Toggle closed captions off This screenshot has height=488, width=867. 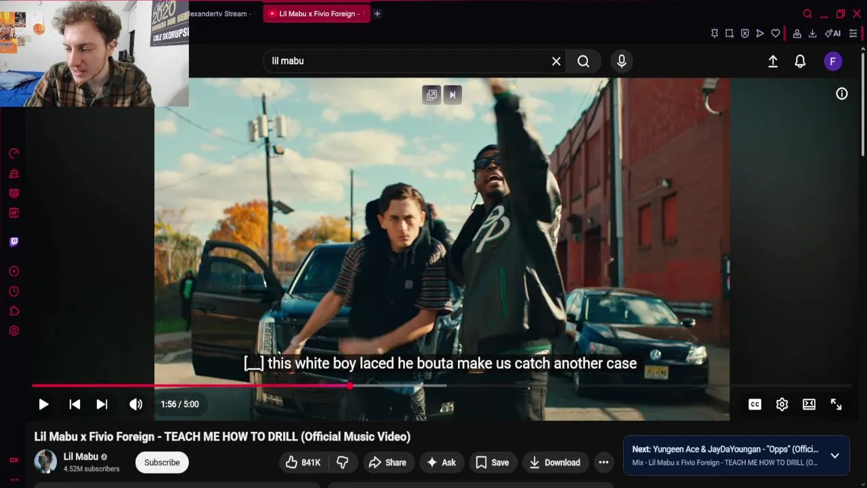[x=755, y=404]
